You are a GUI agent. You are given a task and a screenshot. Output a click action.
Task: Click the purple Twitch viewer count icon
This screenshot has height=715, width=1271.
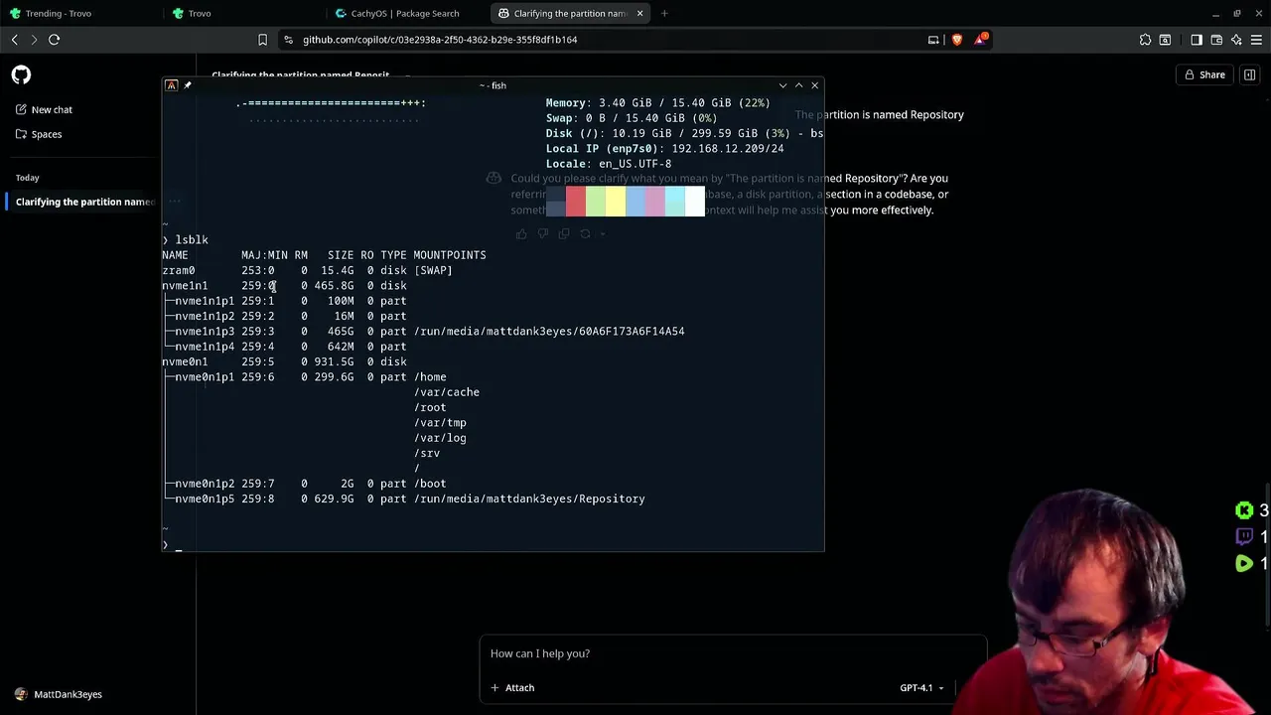click(x=1244, y=537)
